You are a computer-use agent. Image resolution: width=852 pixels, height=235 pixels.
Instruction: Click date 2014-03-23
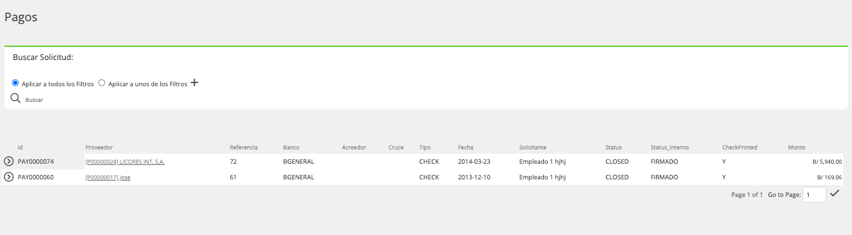tap(474, 161)
